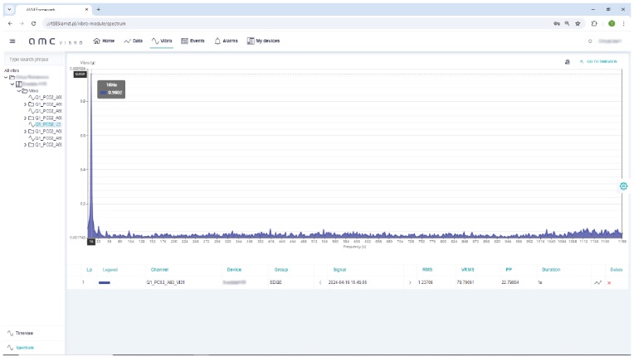Viewport: 634px width, 361px height.
Task: Go to the previous signal with the left arrow
Action: [320, 283]
